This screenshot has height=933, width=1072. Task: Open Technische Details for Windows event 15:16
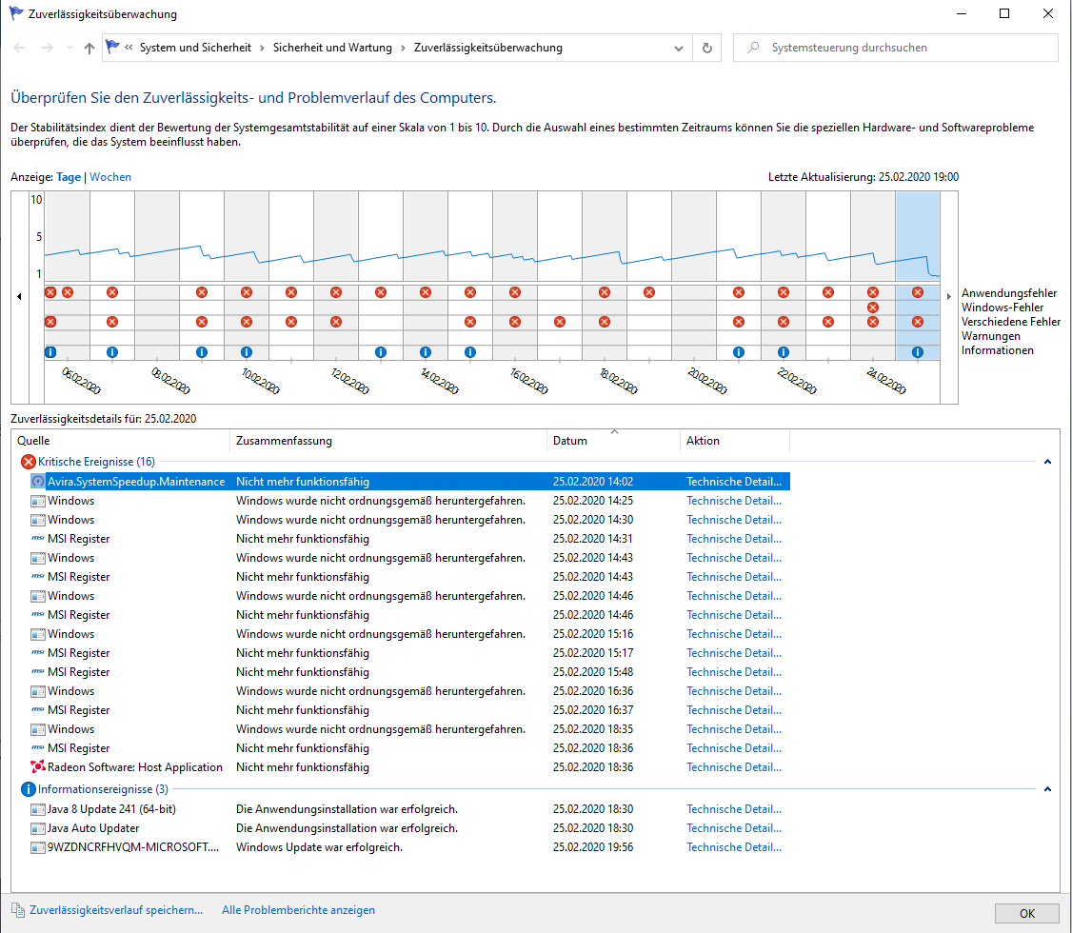[x=734, y=634]
